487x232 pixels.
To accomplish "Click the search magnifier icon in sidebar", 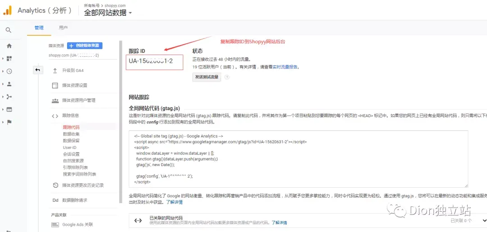I will [9, 30].
